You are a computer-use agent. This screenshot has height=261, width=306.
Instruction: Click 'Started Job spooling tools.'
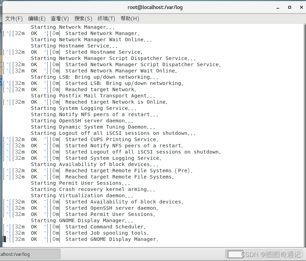tap(107, 233)
